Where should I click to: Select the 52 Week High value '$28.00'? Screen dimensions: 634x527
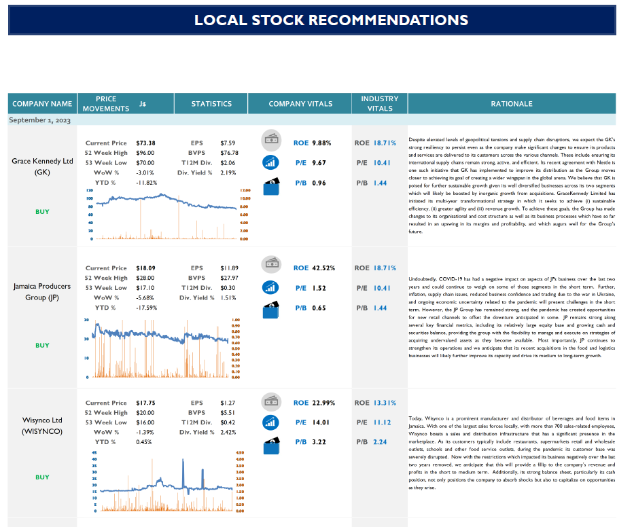click(x=145, y=278)
